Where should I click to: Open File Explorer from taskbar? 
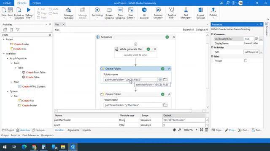pyautogui.click(x=63, y=147)
